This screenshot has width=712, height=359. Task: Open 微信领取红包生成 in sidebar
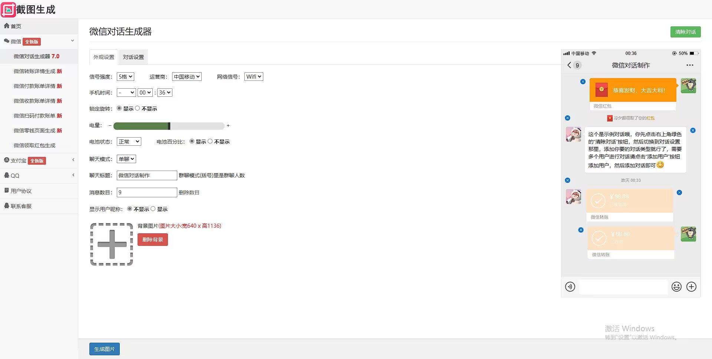[x=39, y=145]
